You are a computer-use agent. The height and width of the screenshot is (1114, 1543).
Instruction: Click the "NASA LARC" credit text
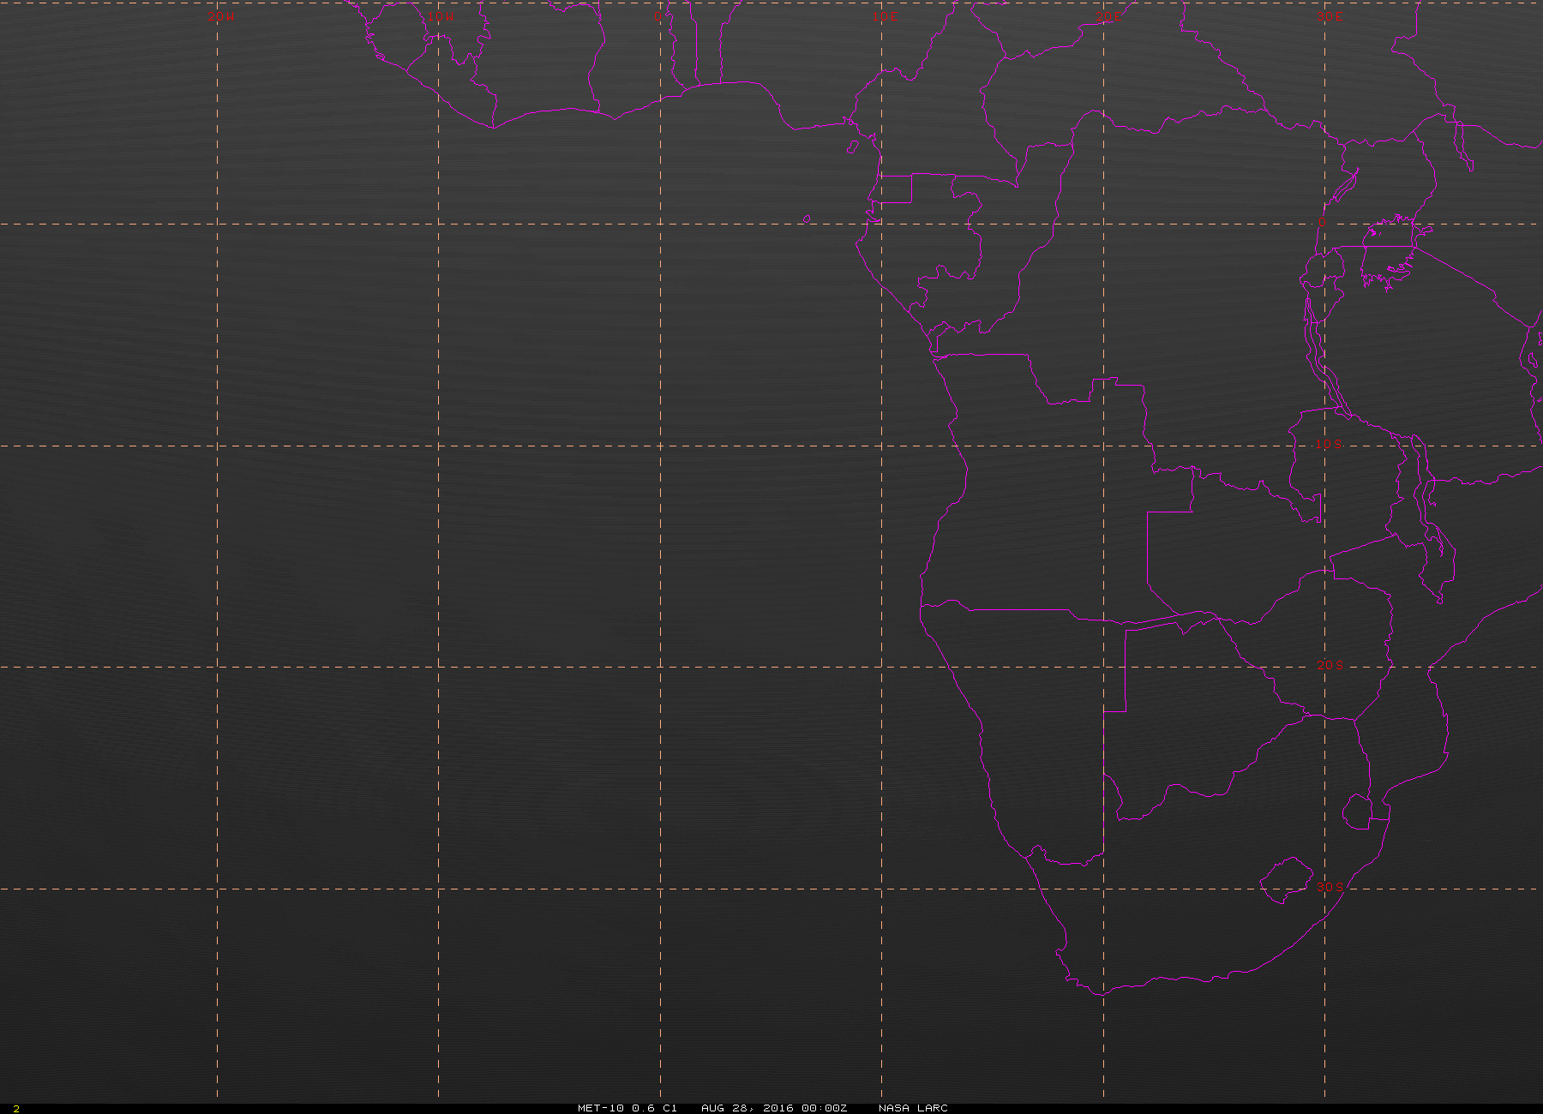coord(913,1108)
